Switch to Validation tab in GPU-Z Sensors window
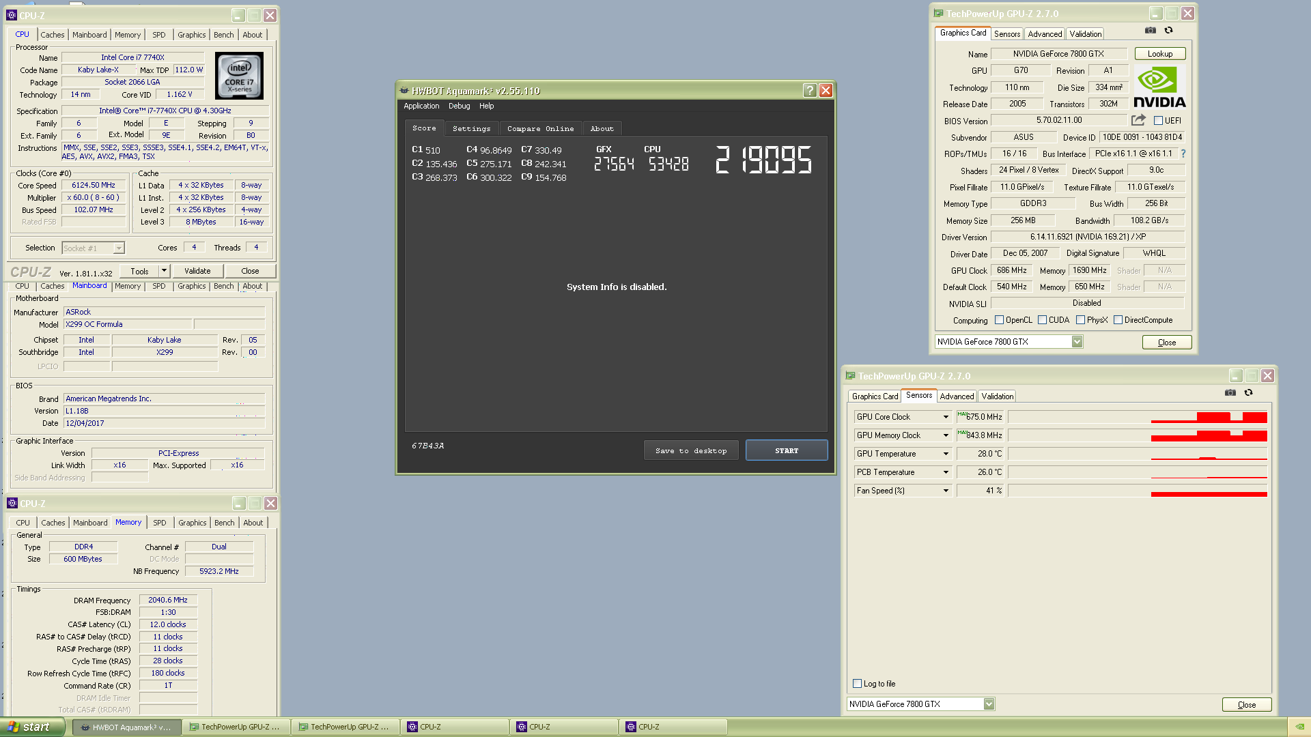 [998, 396]
